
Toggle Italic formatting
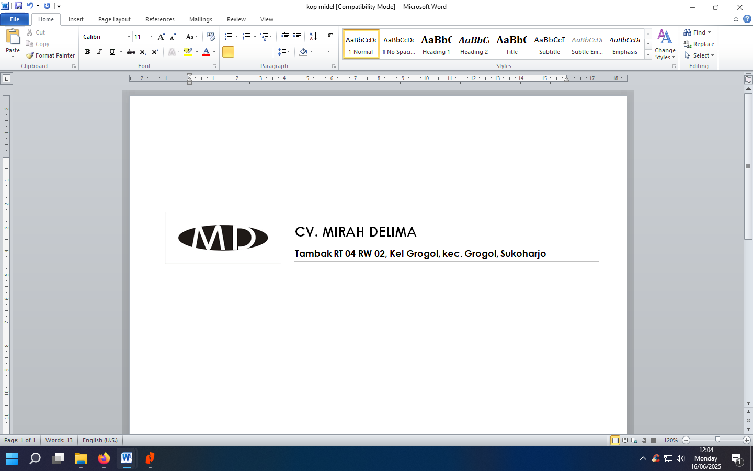click(x=99, y=52)
